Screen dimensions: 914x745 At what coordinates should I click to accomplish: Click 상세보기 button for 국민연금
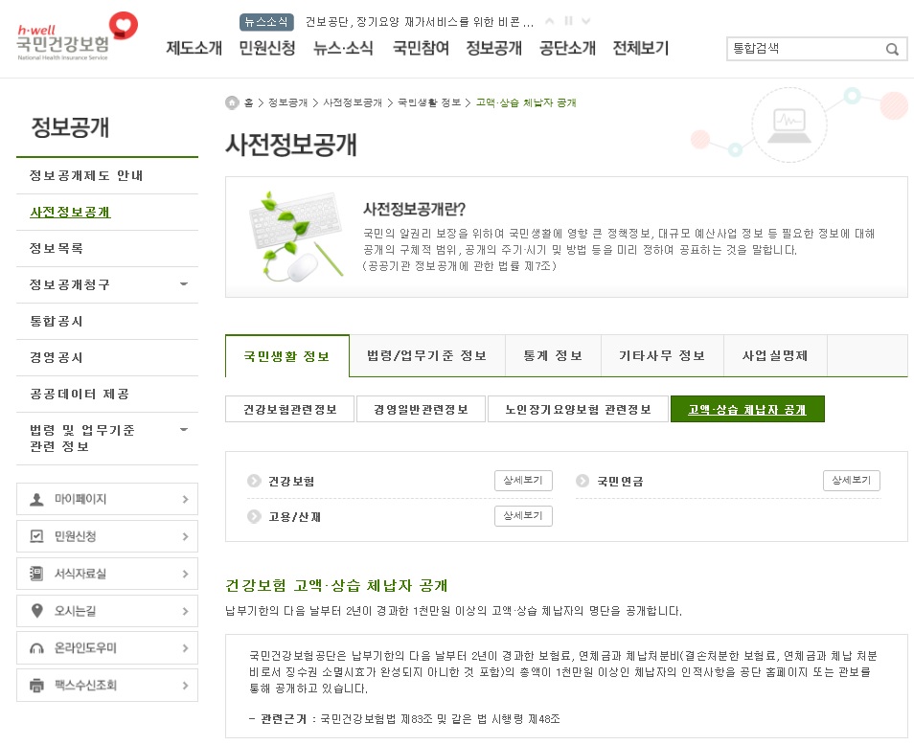click(851, 481)
